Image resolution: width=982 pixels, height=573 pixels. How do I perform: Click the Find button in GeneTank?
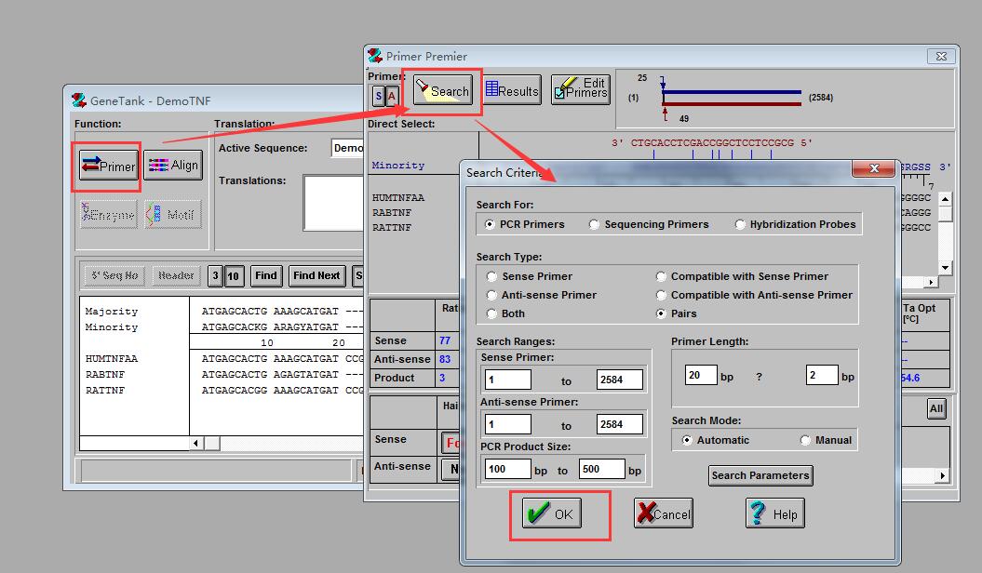pyautogui.click(x=266, y=275)
